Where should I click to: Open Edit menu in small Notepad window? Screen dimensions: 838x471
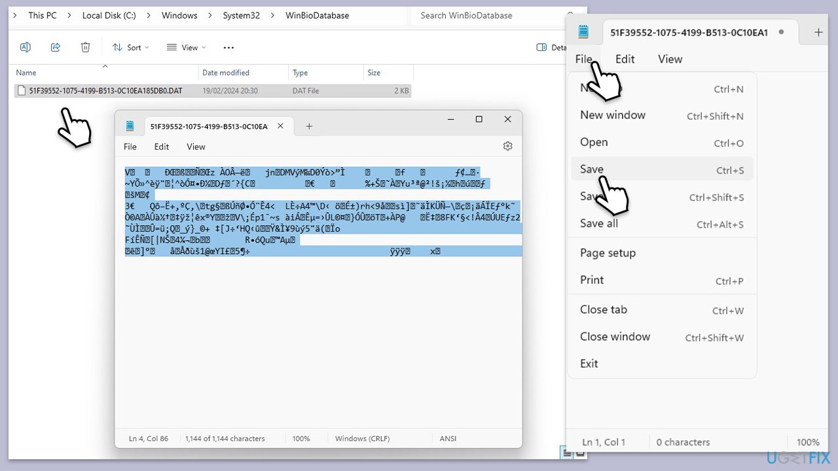pos(162,147)
